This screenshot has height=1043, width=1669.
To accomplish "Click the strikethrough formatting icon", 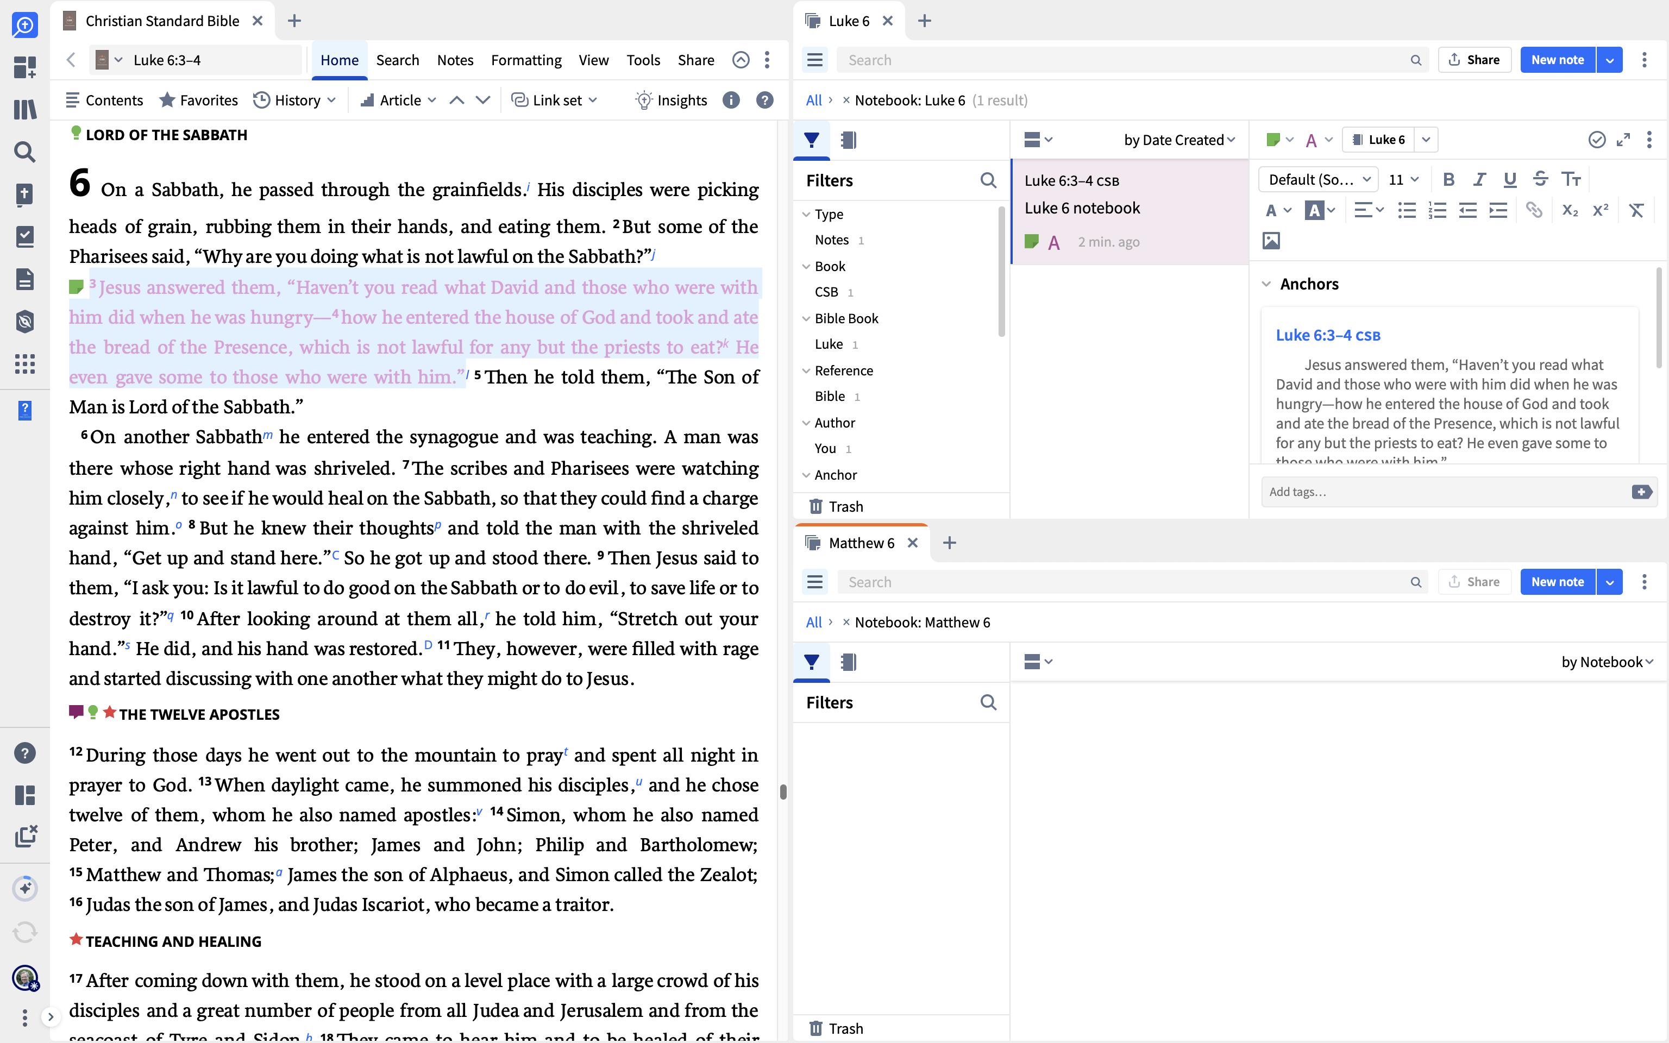I will coord(1540,179).
